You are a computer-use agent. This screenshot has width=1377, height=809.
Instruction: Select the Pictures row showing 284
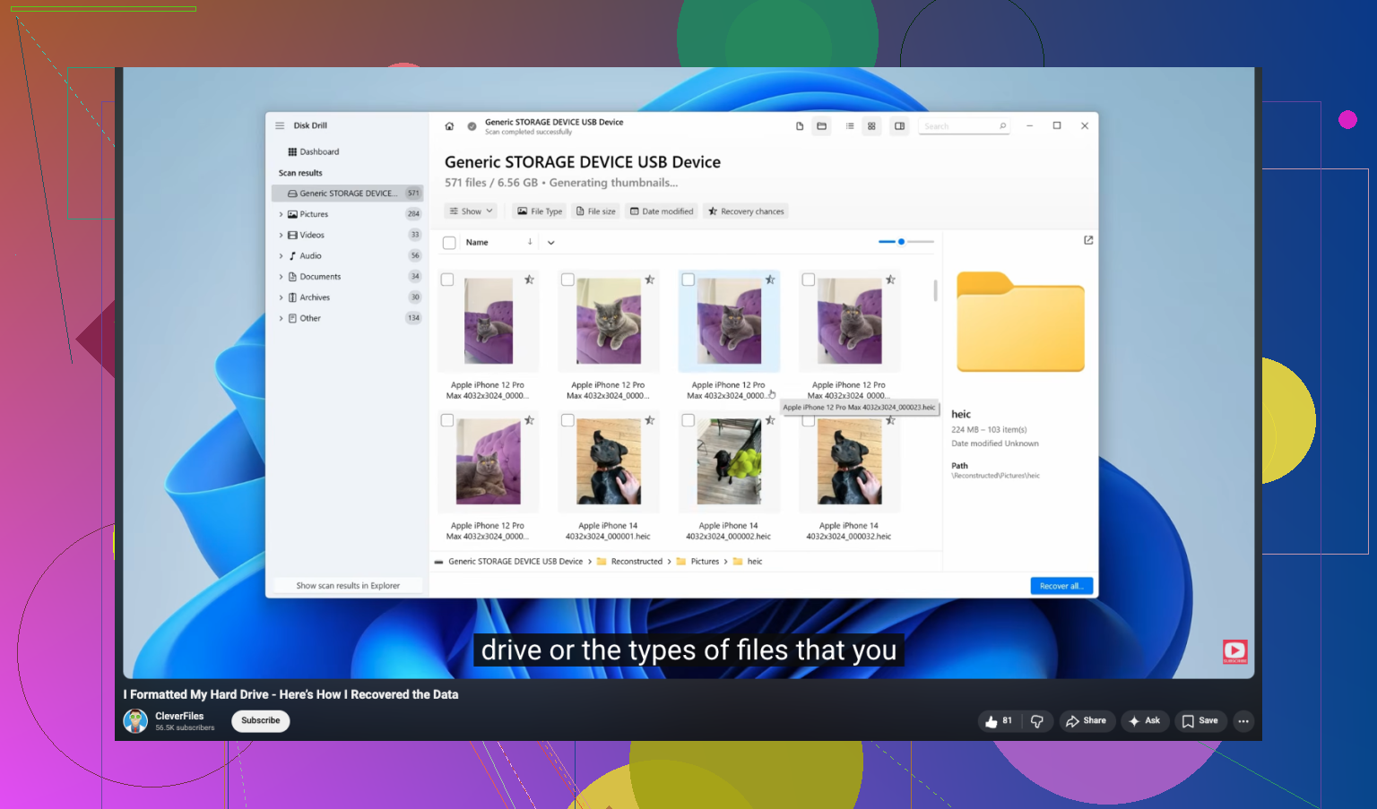(347, 214)
